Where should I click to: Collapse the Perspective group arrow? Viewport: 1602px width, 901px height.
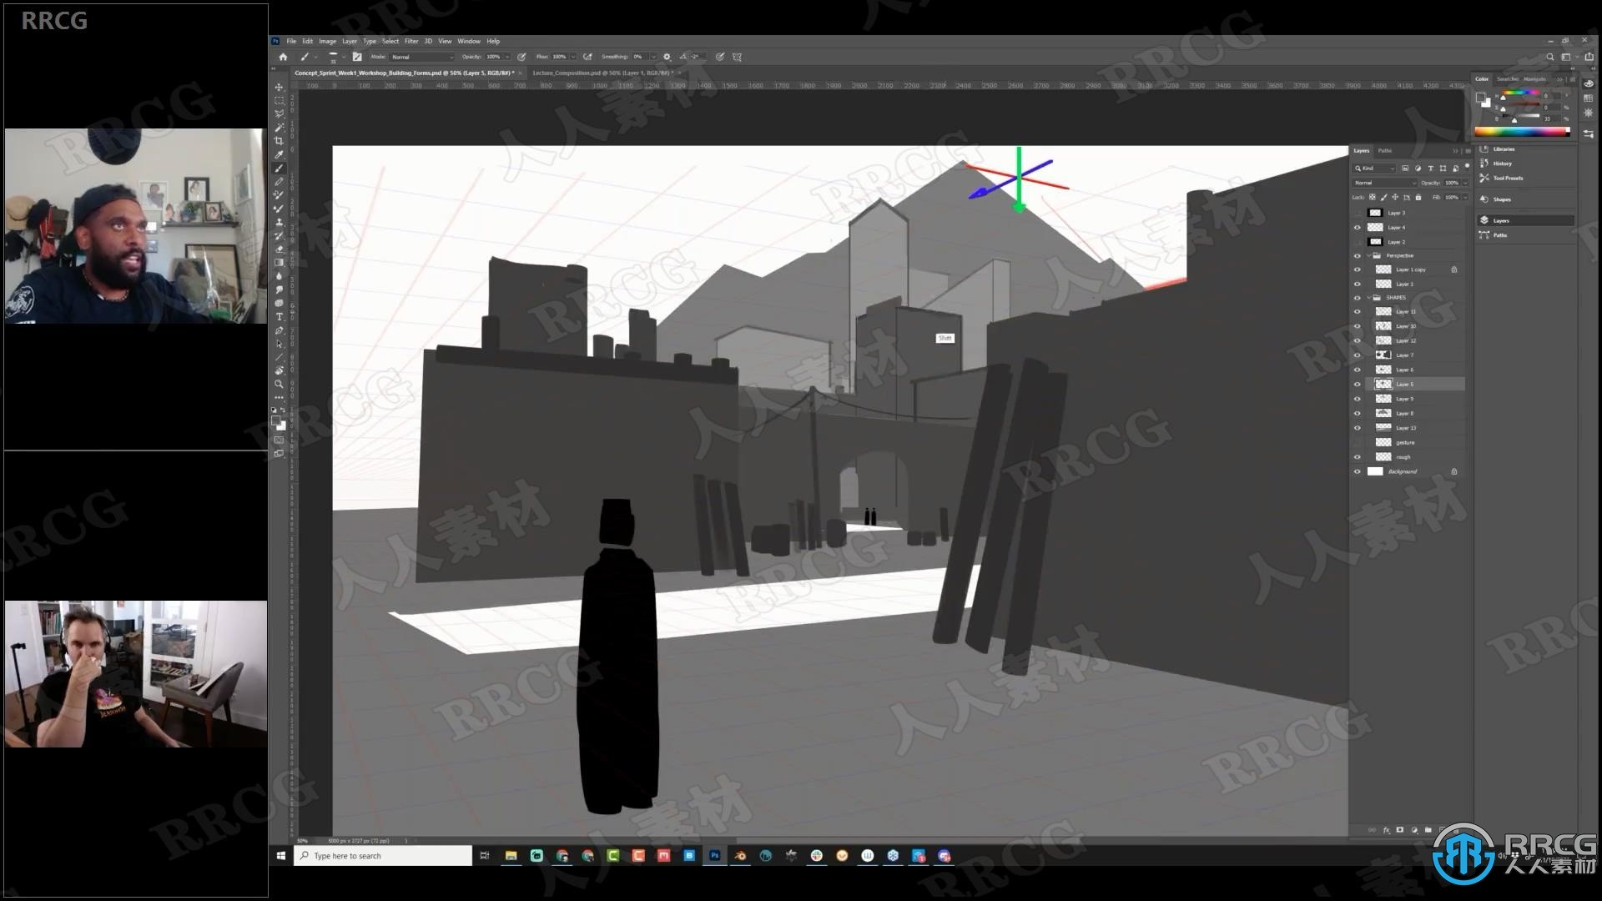[1368, 255]
